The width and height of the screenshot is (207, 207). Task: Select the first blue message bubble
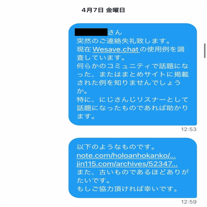point(133,74)
